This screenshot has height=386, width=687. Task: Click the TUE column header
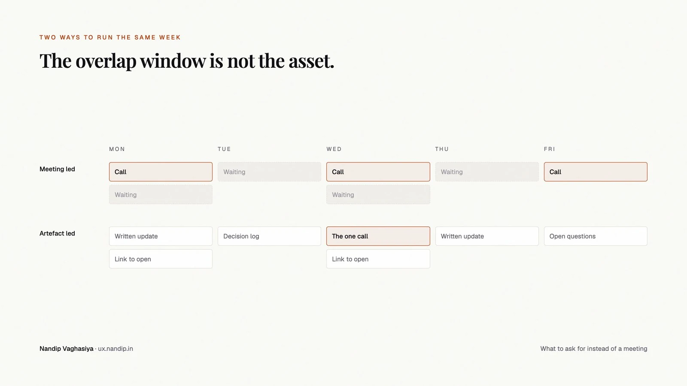click(x=224, y=149)
